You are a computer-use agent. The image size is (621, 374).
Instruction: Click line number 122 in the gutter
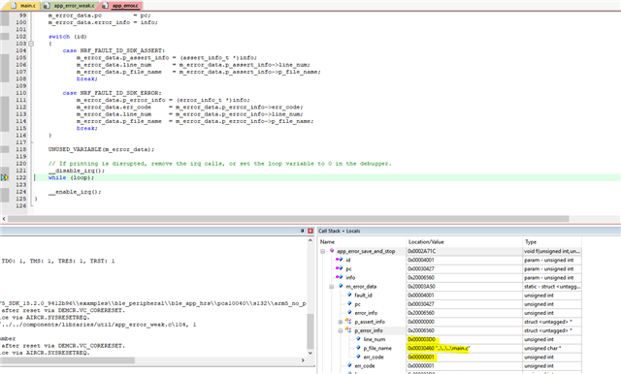pyautogui.click(x=21, y=177)
